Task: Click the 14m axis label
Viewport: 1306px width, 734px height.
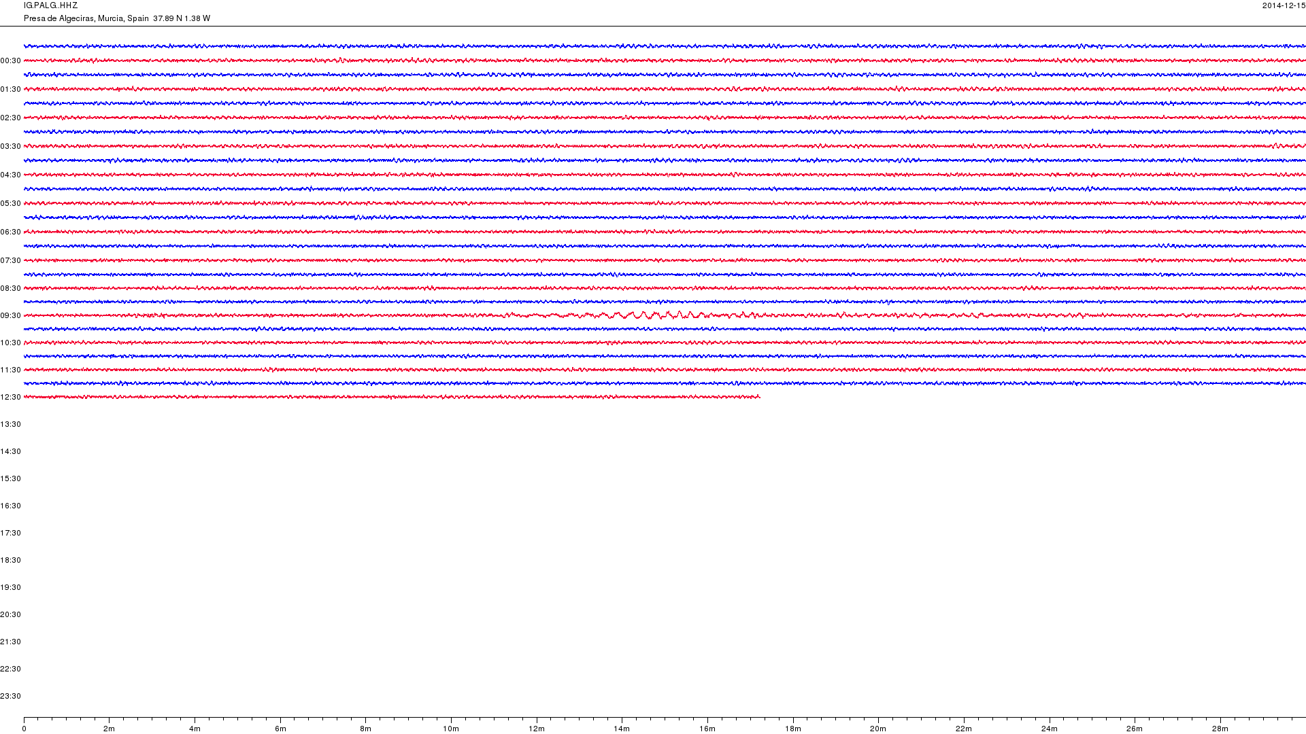Action: pos(622,729)
